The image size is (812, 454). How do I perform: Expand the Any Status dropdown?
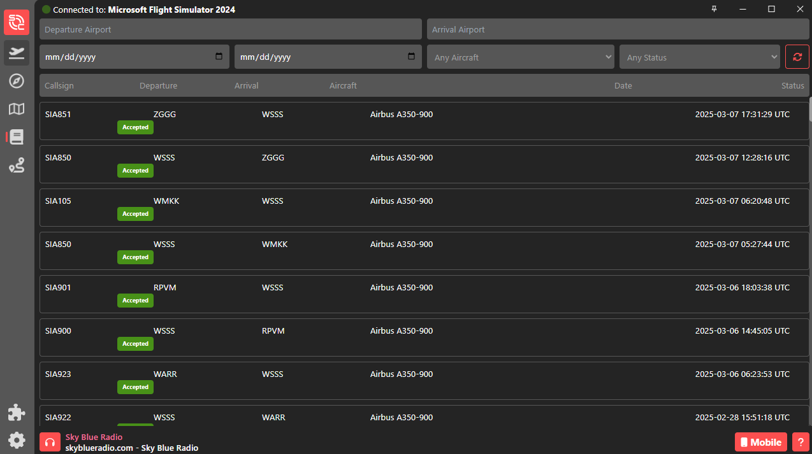tap(699, 57)
